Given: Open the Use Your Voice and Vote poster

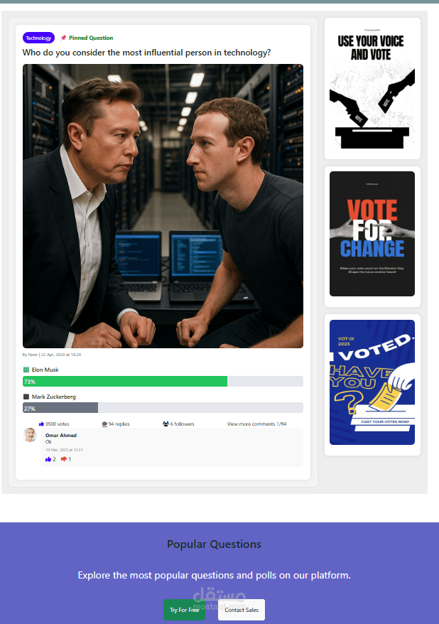Looking at the screenshot, I should click(x=372, y=88).
